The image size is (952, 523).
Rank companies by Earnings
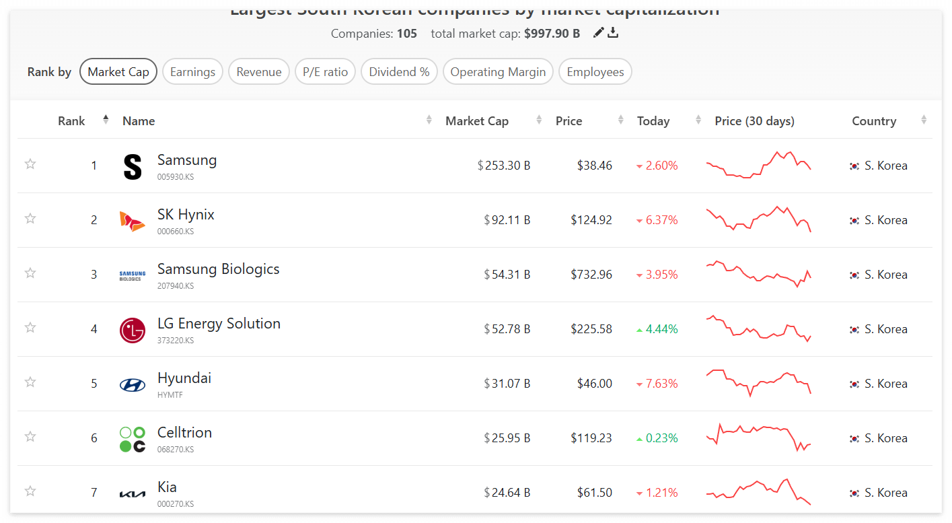point(192,72)
